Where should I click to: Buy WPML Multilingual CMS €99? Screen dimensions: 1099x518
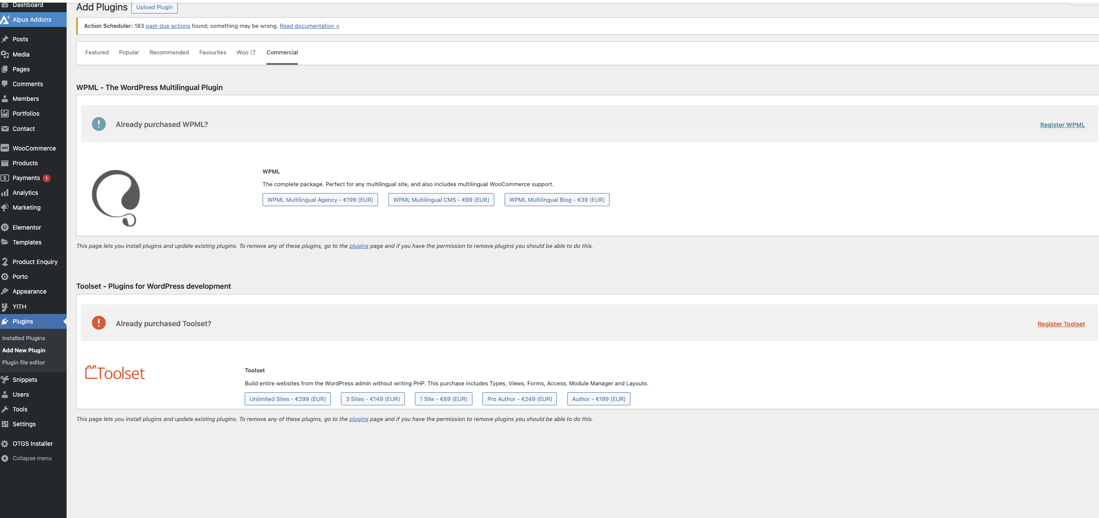(x=441, y=200)
